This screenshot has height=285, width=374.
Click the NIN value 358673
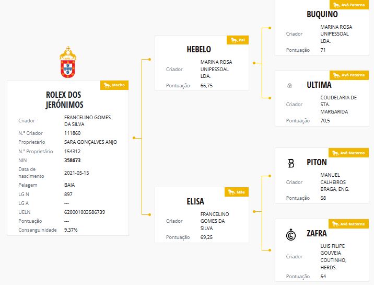click(x=72, y=161)
